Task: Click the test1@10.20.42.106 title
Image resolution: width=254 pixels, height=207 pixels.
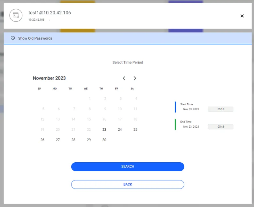Action: tap(50, 13)
